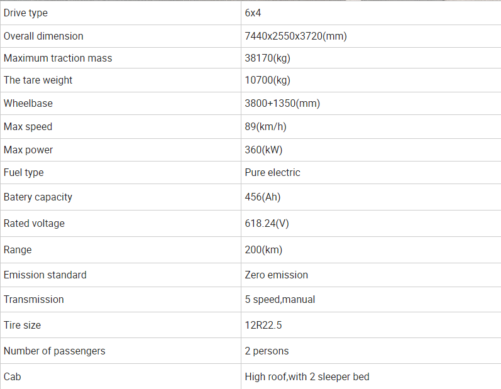Select the High roof sleeper bed cab value
This screenshot has height=389, width=501.
point(307,377)
